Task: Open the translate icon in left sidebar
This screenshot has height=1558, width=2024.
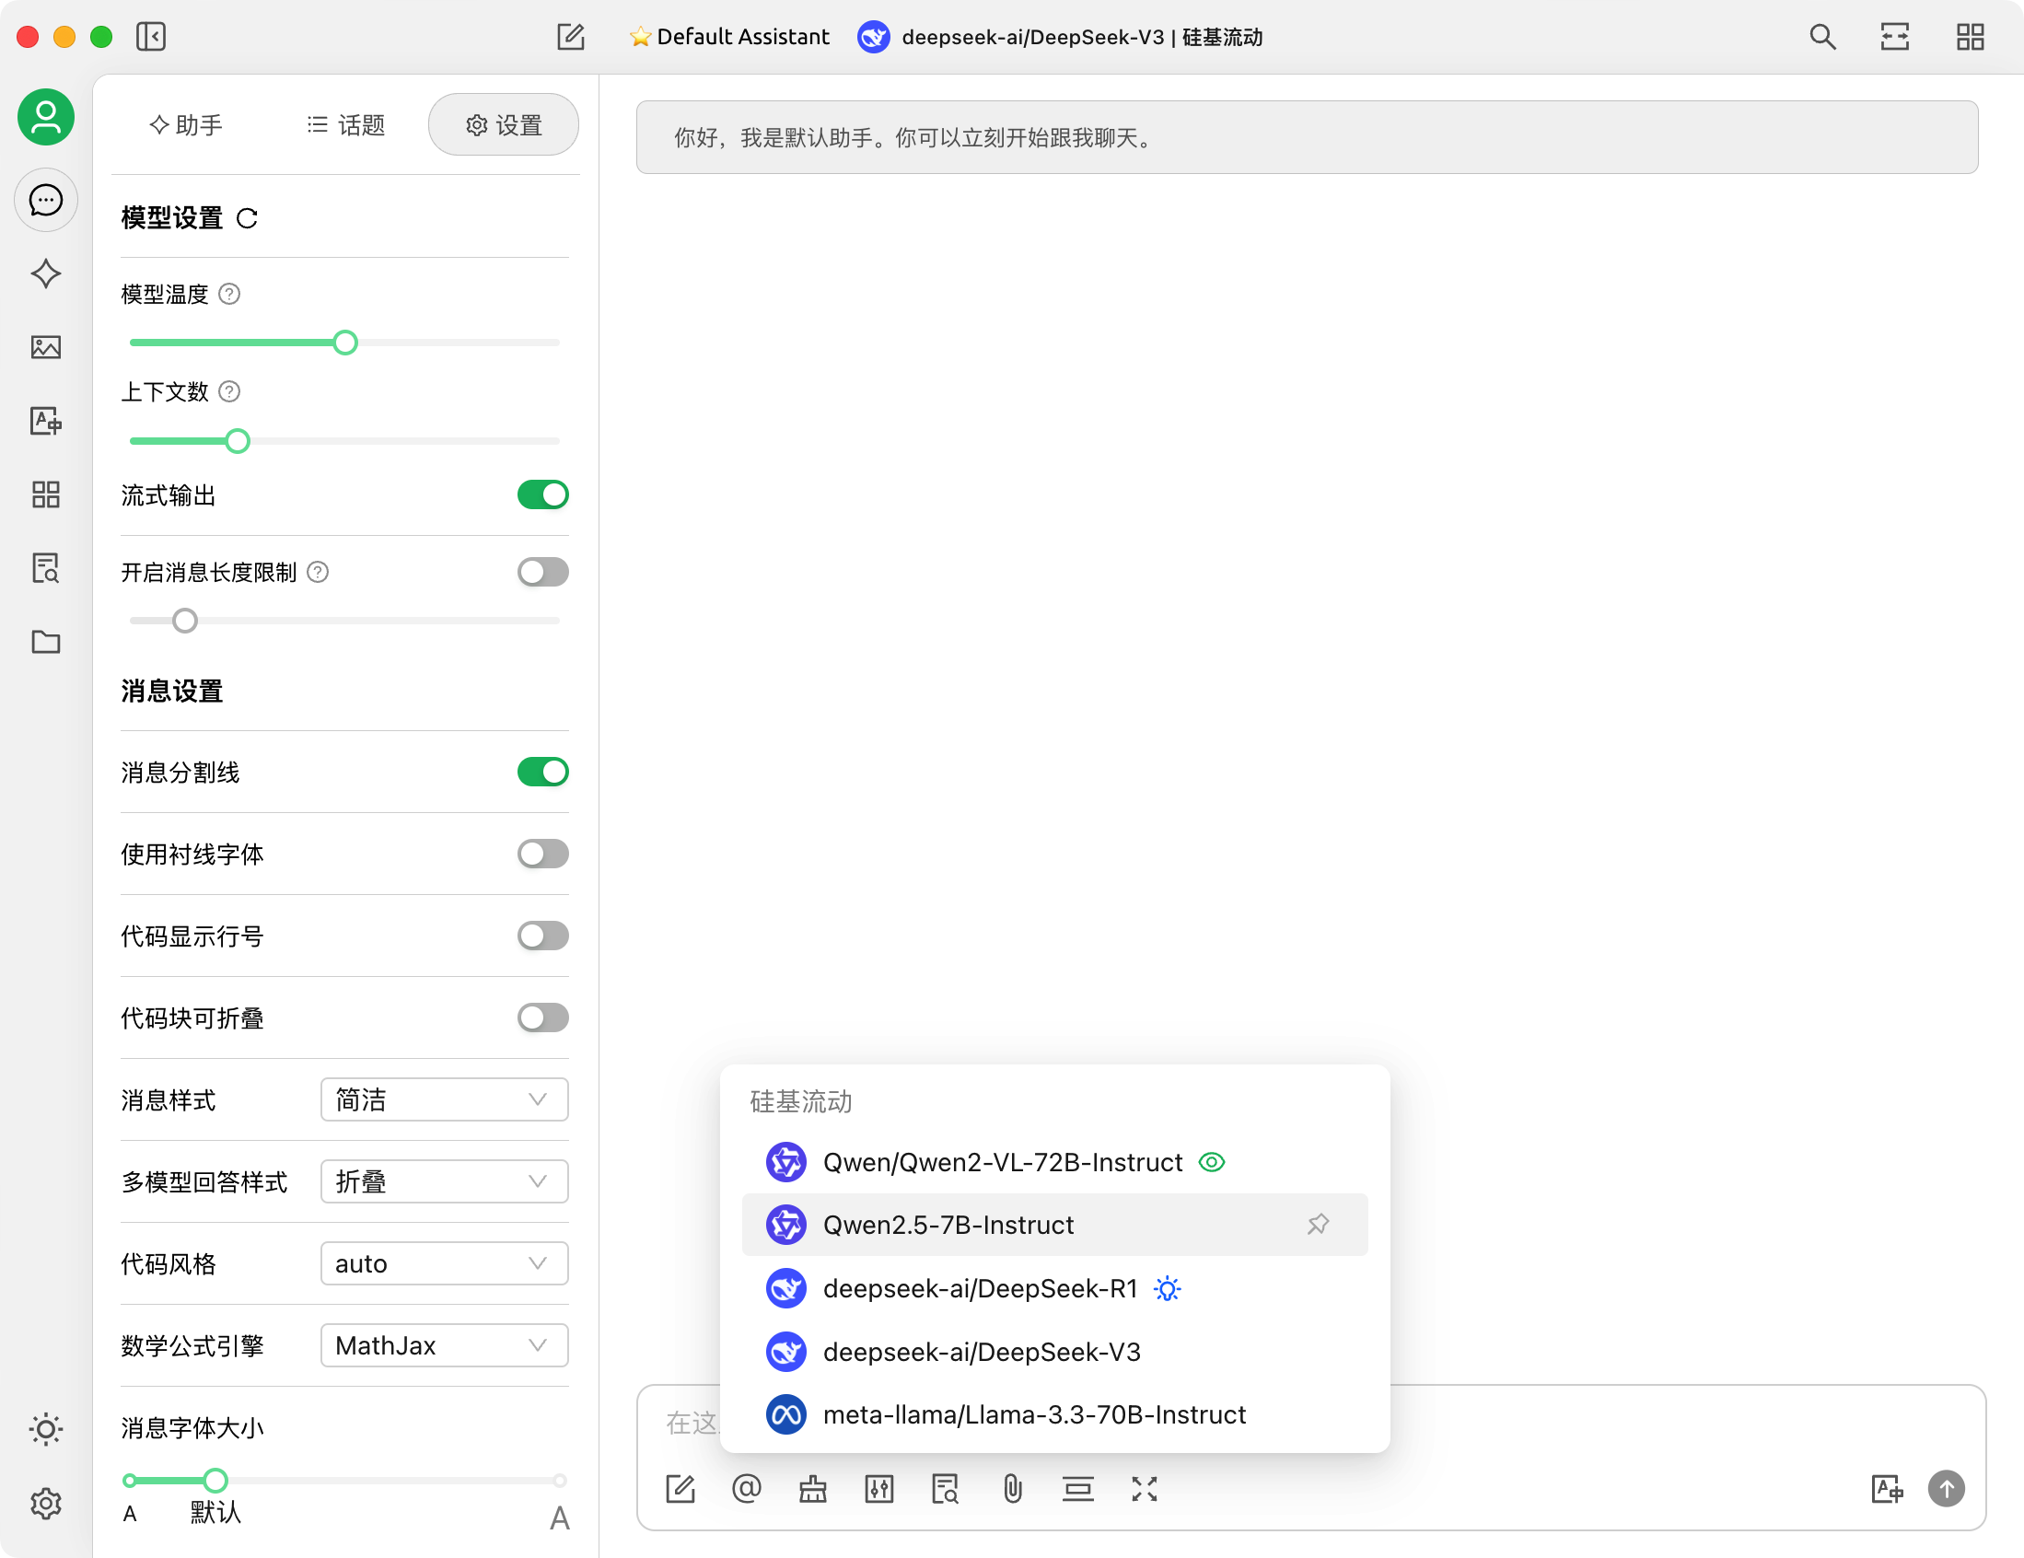Action: [x=45, y=421]
